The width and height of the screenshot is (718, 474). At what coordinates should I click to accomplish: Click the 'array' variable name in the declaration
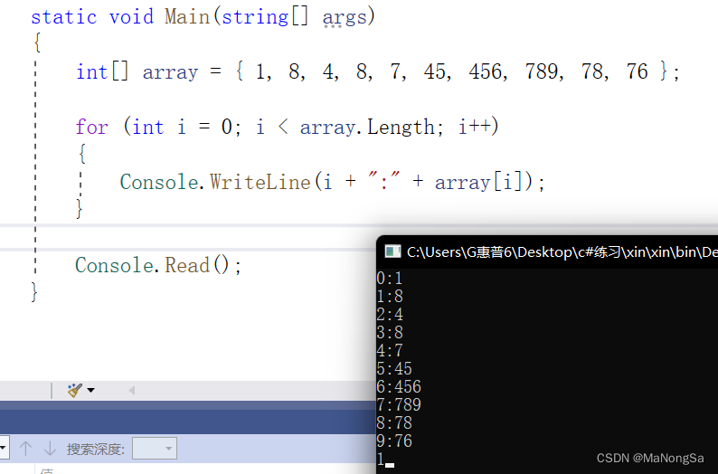click(x=170, y=72)
